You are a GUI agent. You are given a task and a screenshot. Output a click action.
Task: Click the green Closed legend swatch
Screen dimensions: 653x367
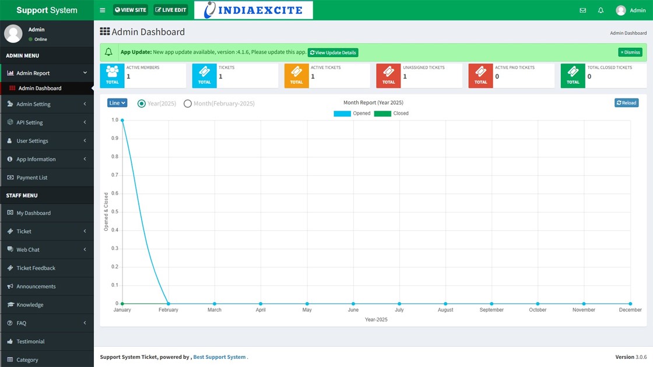[383, 114]
